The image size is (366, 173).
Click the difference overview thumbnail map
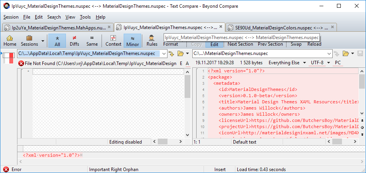click(x=8, y=58)
